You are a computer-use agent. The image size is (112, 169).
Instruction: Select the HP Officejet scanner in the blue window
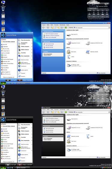coord(74,65)
